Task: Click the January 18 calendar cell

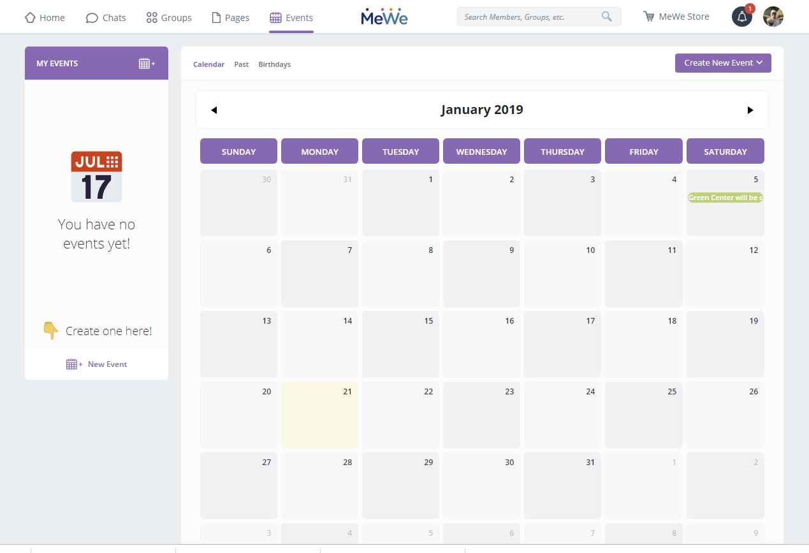Action: pyautogui.click(x=644, y=344)
